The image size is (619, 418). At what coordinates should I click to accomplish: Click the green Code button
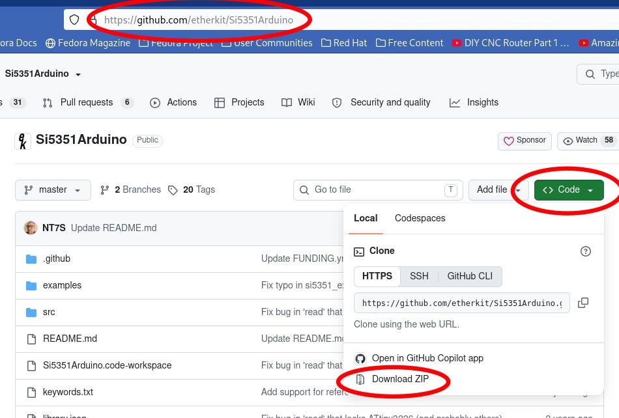(568, 190)
